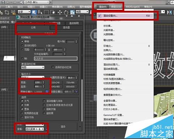Toggle Displacement (置换) checkbox
Image resolution: width=174 pixels, height=139 pixels.
coord(22,109)
